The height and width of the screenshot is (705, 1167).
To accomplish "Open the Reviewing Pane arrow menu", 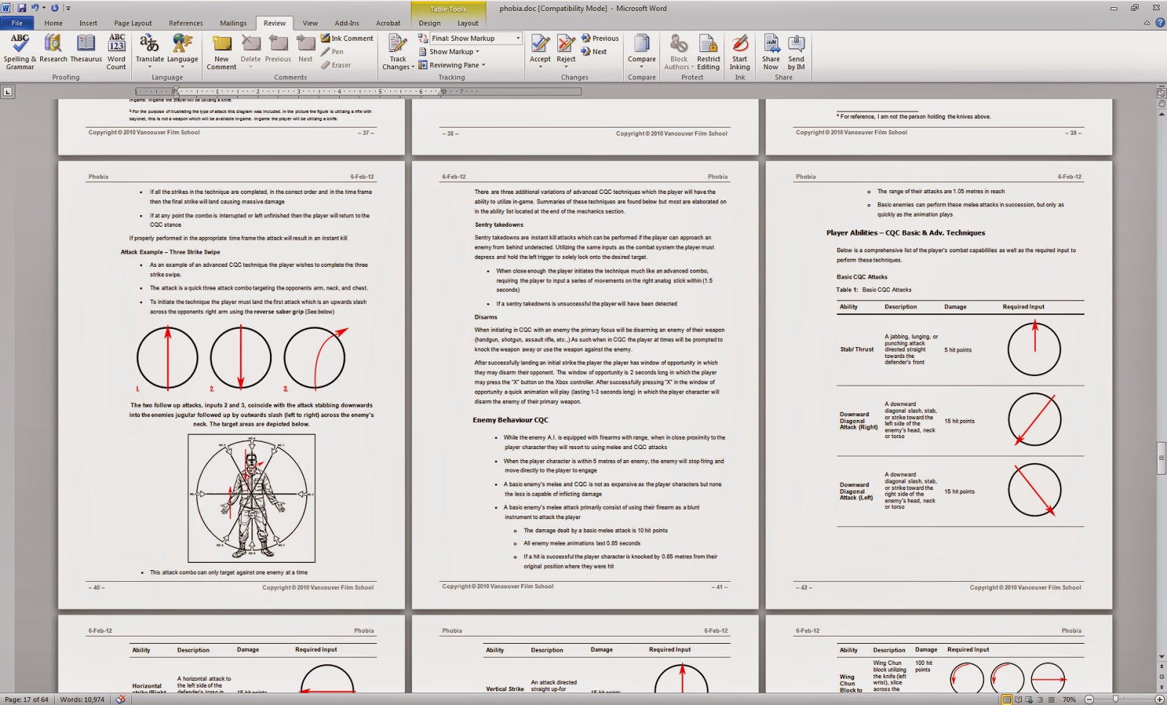I will 484,65.
